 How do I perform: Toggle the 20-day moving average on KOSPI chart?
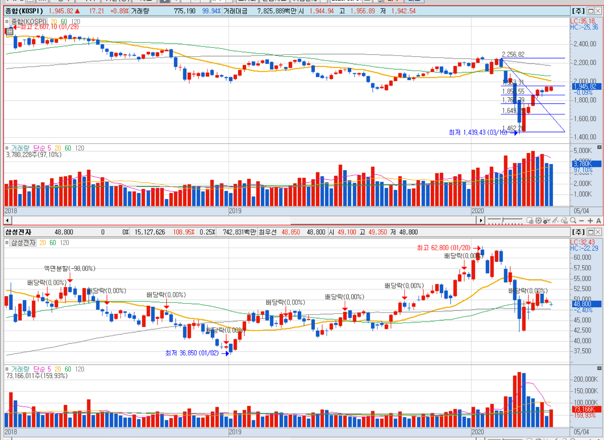(x=54, y=22)
